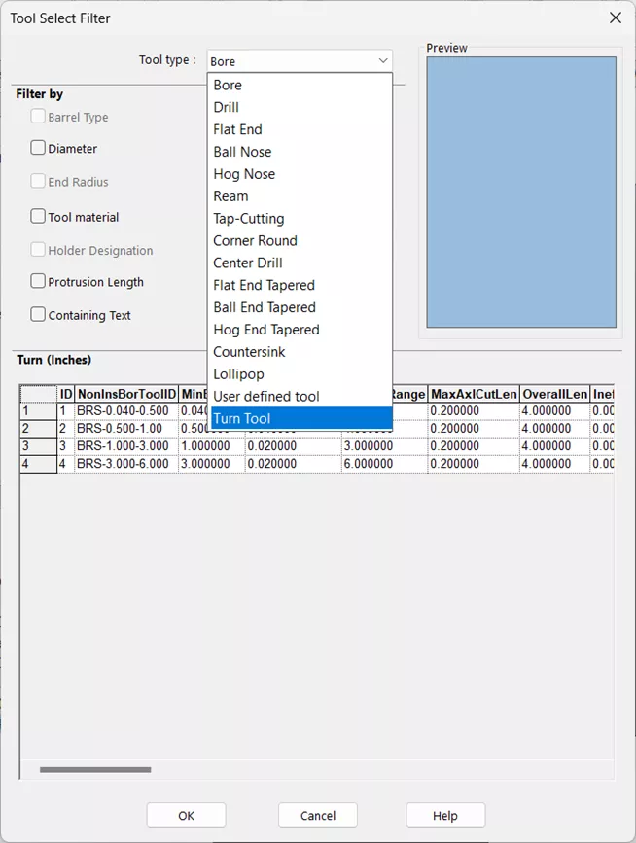Click the disabled End Radius checkbox

38,181
